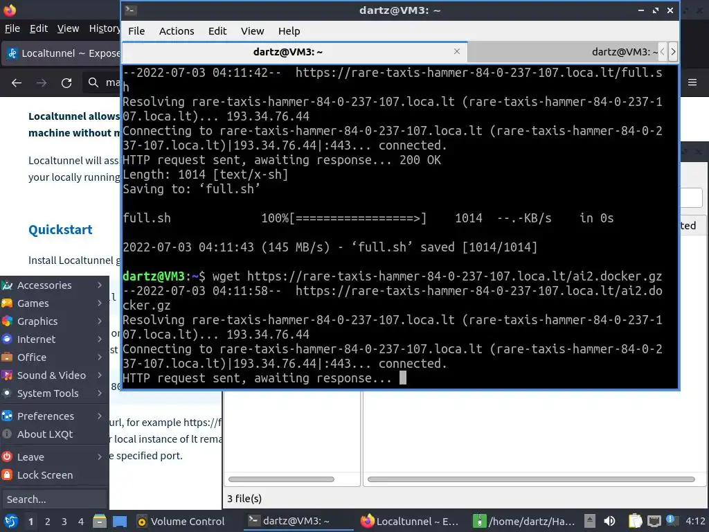This screenshot has width=709, height=532.
Task: Click the left pane horizontal scrollbar in archive window
Action: pos(281,479)
